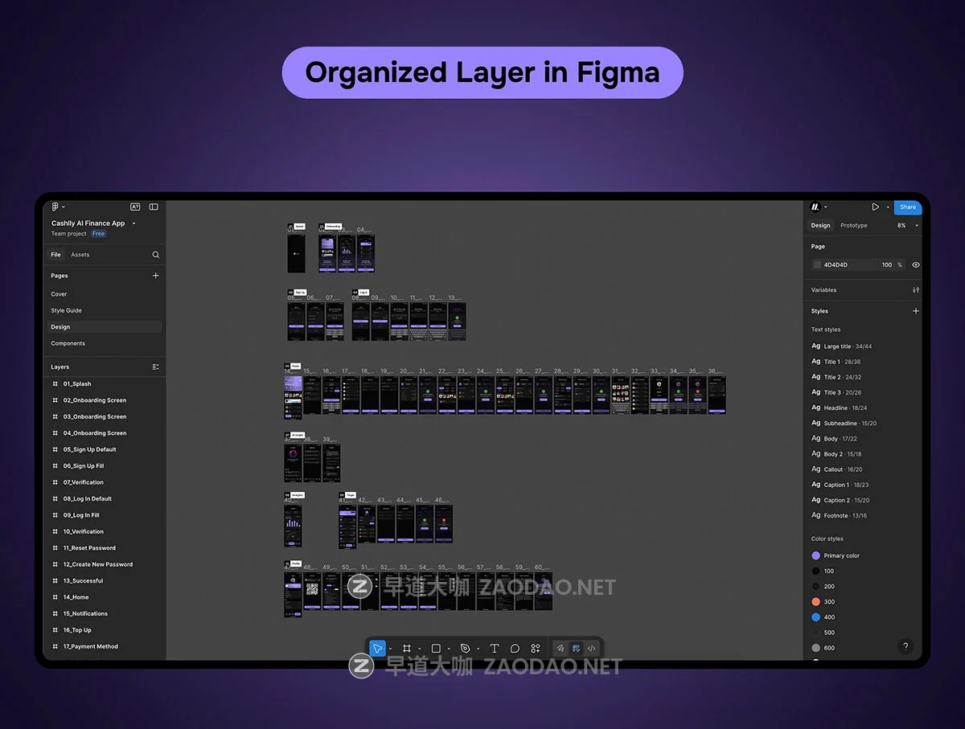
Task: Open the Style Guide page
Action: pos(67,310)
